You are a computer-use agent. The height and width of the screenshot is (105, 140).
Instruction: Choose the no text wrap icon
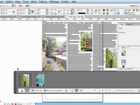pos(104,10)
